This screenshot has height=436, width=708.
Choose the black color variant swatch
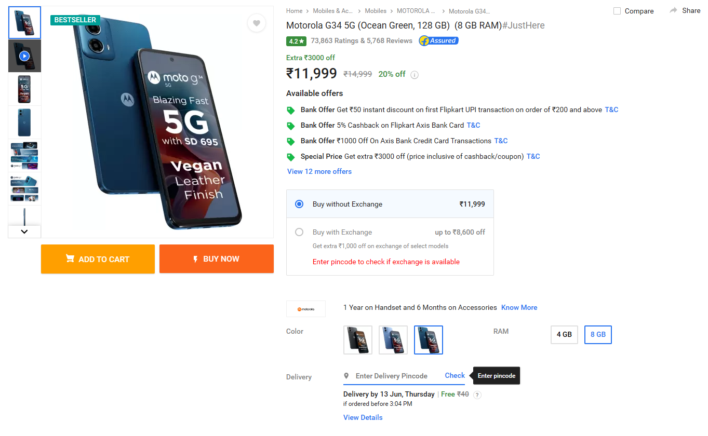click(358, 340)
